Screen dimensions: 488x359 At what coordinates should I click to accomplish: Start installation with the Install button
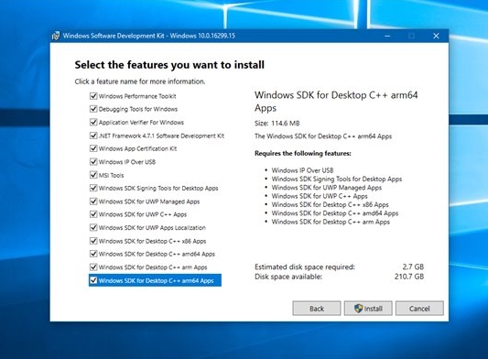coord(368,309)
